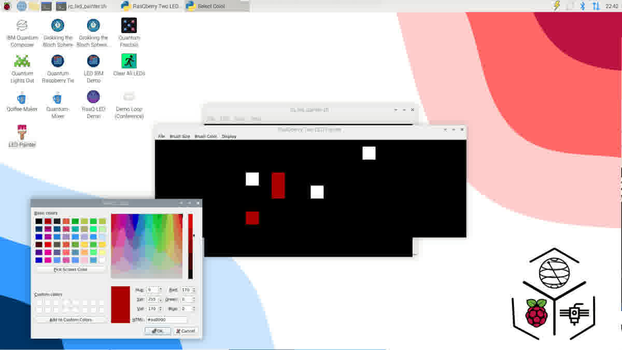
Task: Open the Raspberry Pi main menu
Action: pos(7,6)
